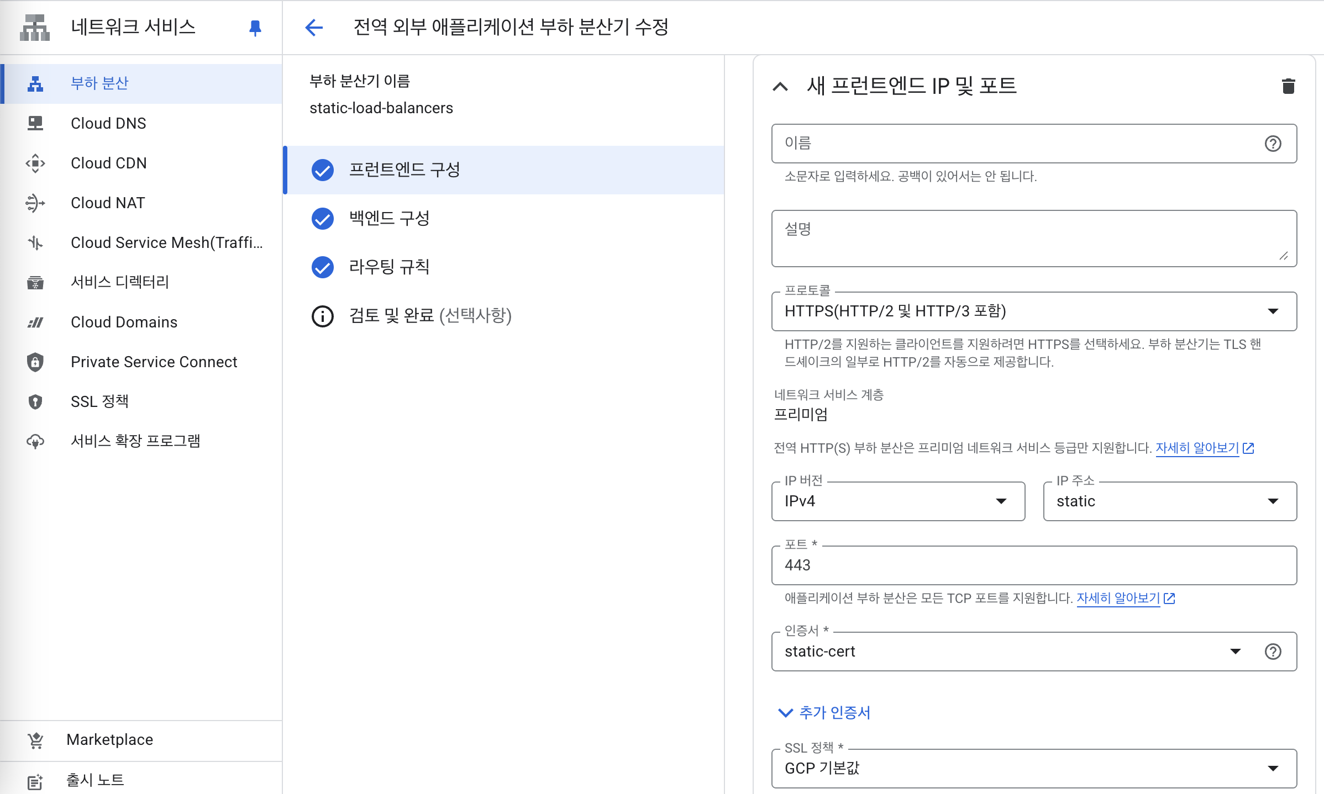Image resolution: width=1324 pixels, height=794 pixels.
Task: Click the Cloud CDN sidebar icon
Action: coord(35,163)
